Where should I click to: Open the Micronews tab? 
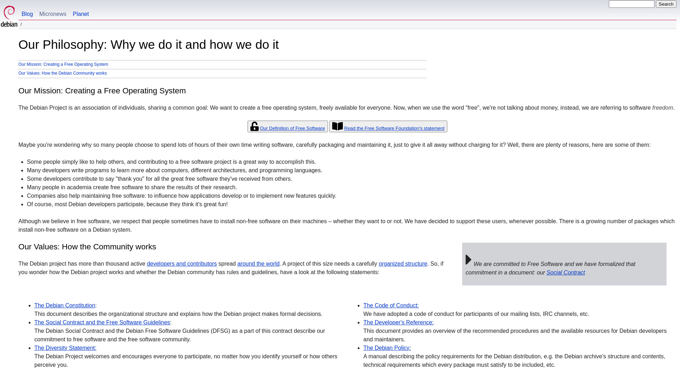53,14
